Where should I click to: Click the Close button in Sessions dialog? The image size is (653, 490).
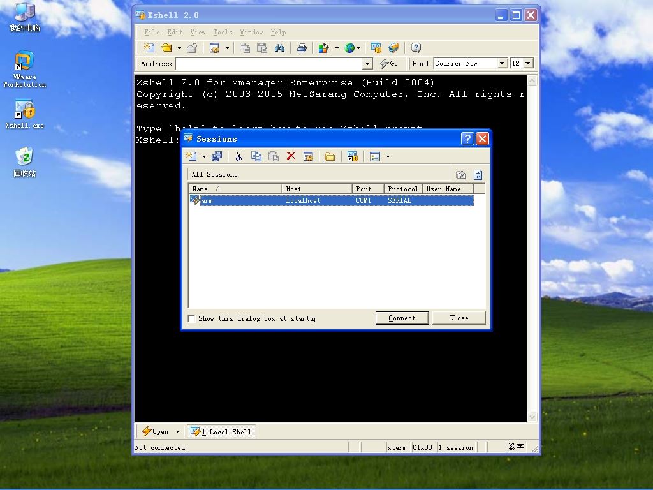459,318
